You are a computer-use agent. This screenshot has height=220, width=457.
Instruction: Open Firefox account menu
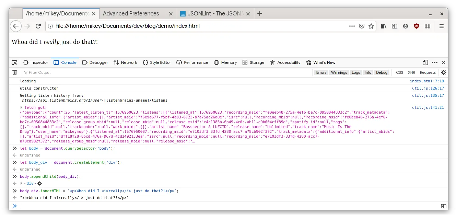(406, 26)
